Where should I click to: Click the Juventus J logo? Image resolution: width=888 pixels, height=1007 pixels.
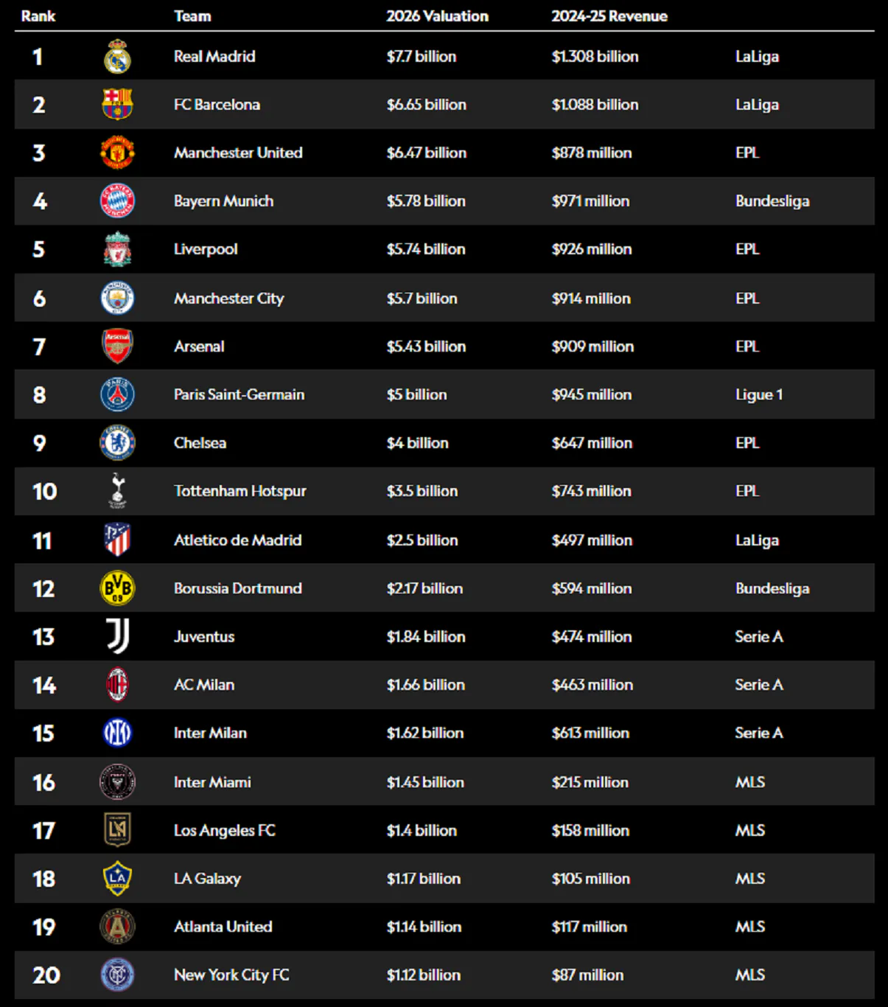117,636
